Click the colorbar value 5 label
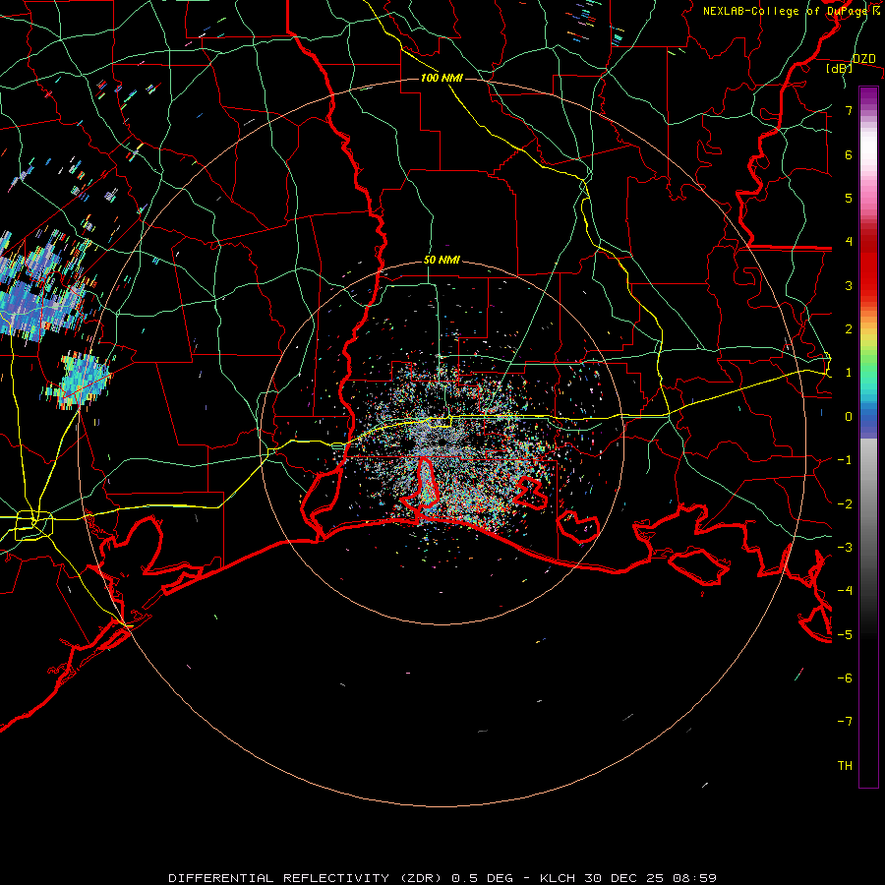885x885 pixels. click(849, 198)
